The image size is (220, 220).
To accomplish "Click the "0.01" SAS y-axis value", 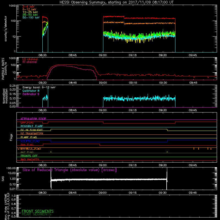I will (13, 189).
